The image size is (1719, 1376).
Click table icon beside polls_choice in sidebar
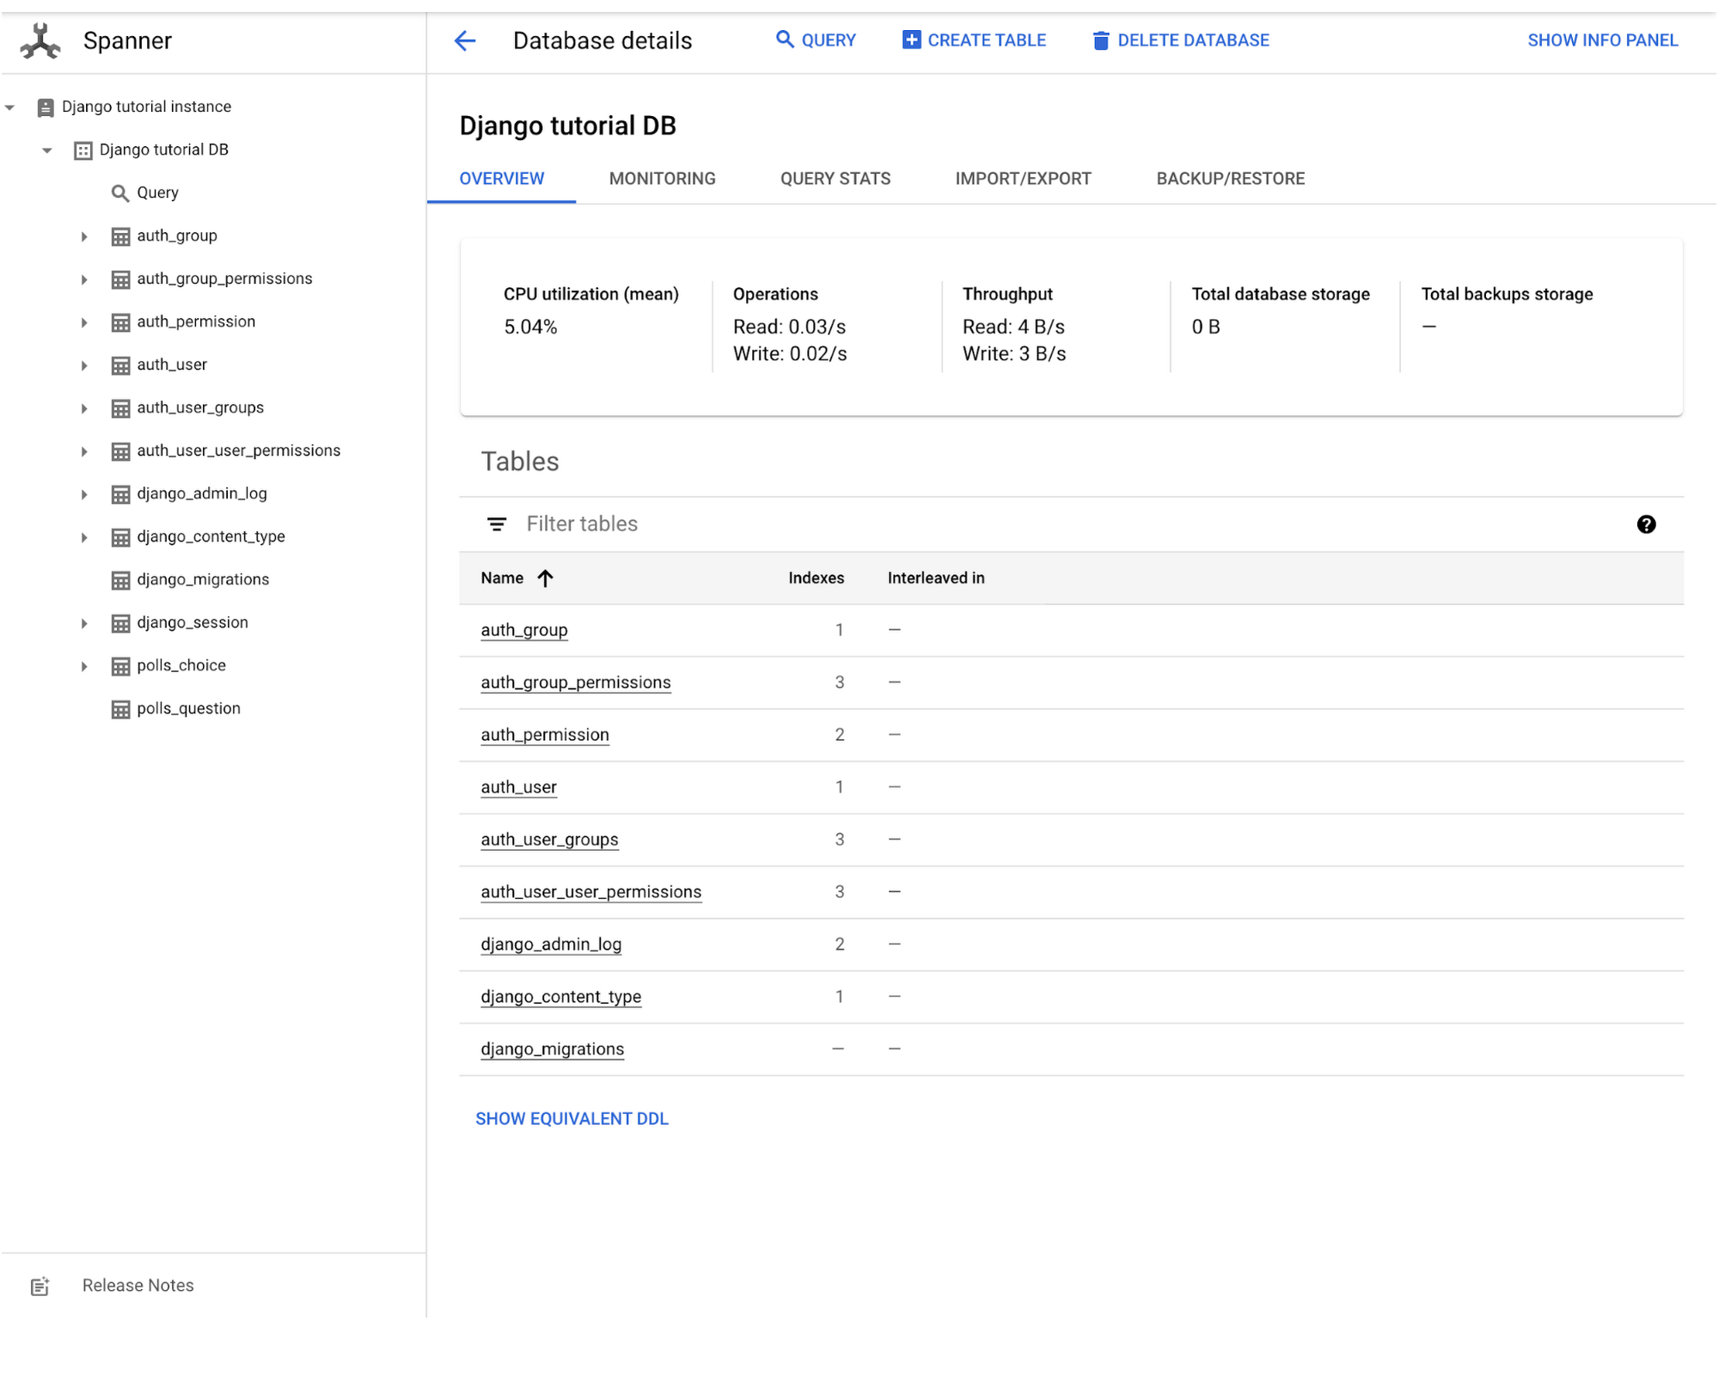click(121, 666)
